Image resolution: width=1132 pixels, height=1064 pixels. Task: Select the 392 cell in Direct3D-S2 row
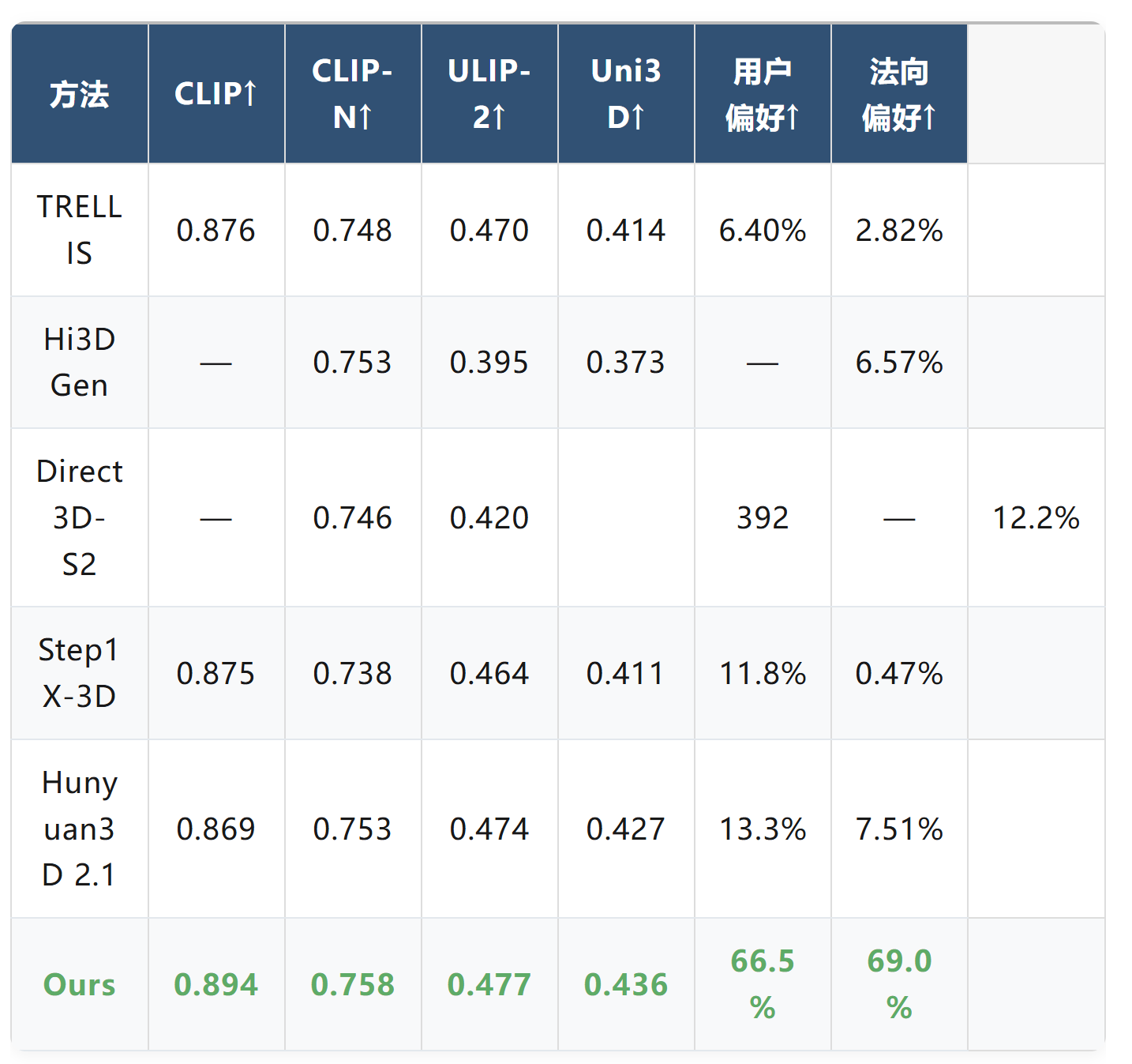coord(763,517)
